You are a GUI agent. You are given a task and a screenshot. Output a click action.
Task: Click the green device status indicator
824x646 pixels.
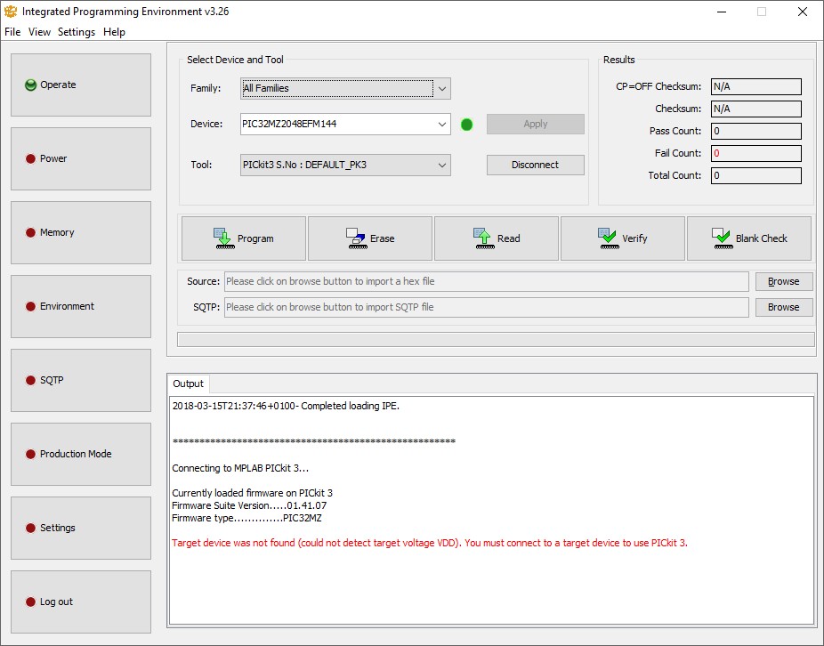[x=466, y=125]
